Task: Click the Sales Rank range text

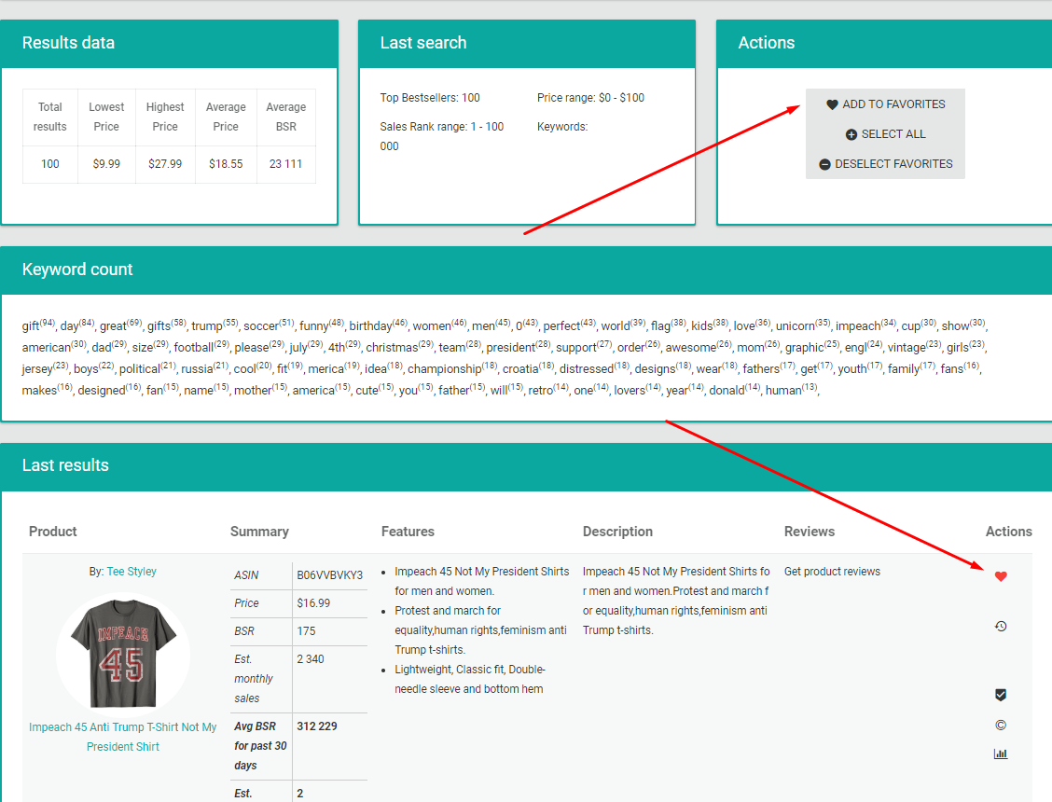Action: 441,136
